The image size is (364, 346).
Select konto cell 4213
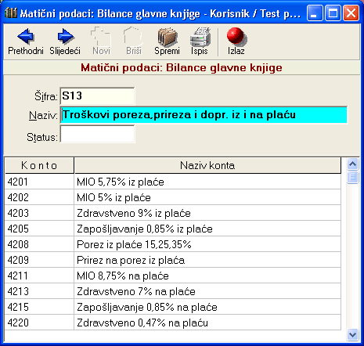pyautogui.click(x=39, y=291)
